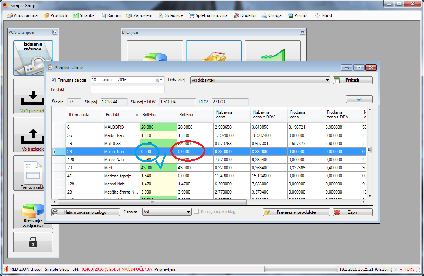Open the Skladišče menu
This screenshot has width=424, height=276.
171,15
